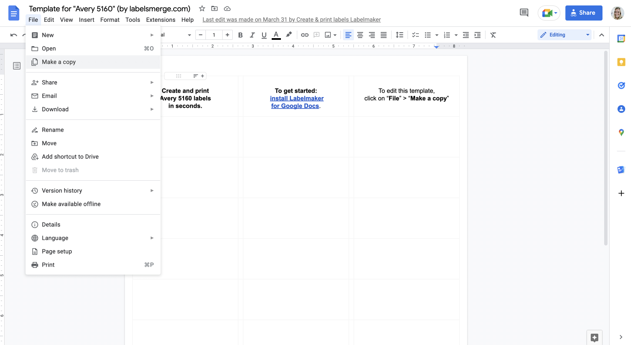This screenshot has height=345, width=631.
Task: Click the font size field
Action: (214, 35)
